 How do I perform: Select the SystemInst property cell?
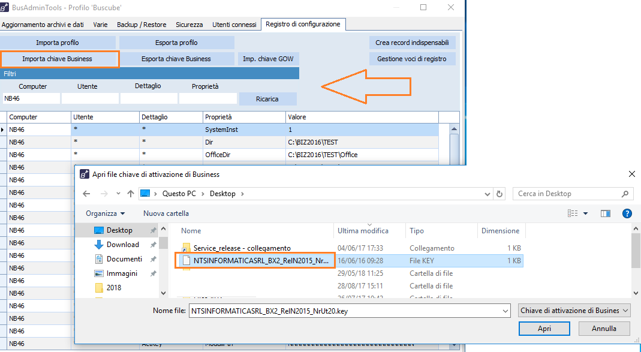pyautogui.click(x=244, y=130)
